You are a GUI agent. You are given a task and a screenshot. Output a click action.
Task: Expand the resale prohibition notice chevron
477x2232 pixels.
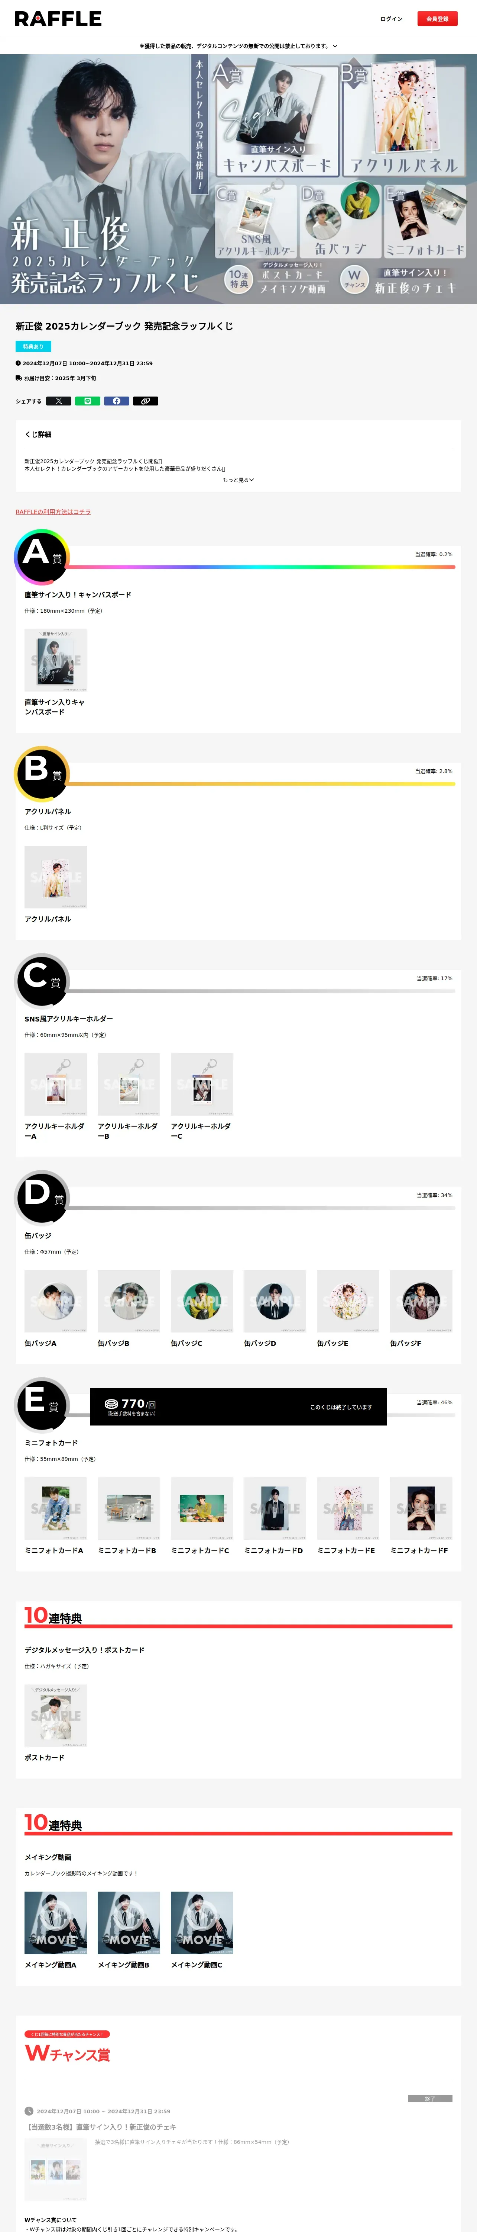(335, 46)
